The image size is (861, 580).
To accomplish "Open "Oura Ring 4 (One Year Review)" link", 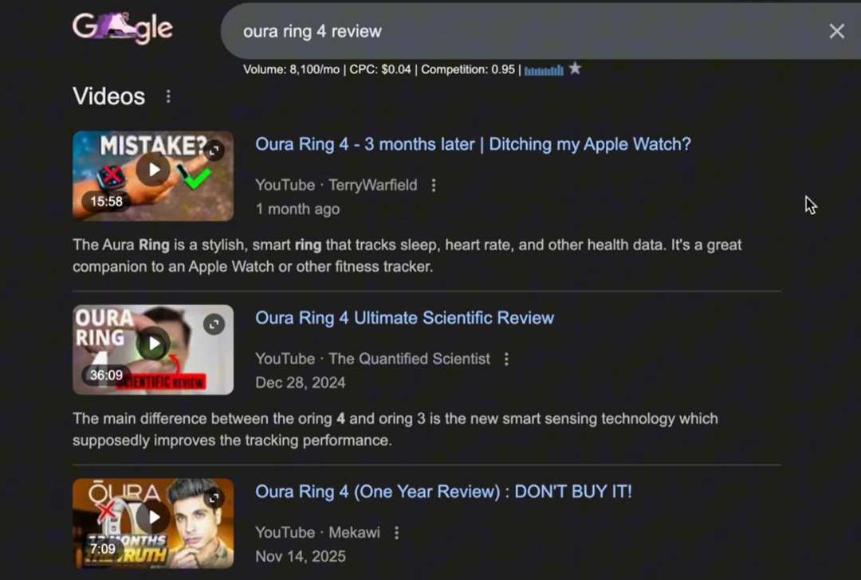I will tap(444, 491).
